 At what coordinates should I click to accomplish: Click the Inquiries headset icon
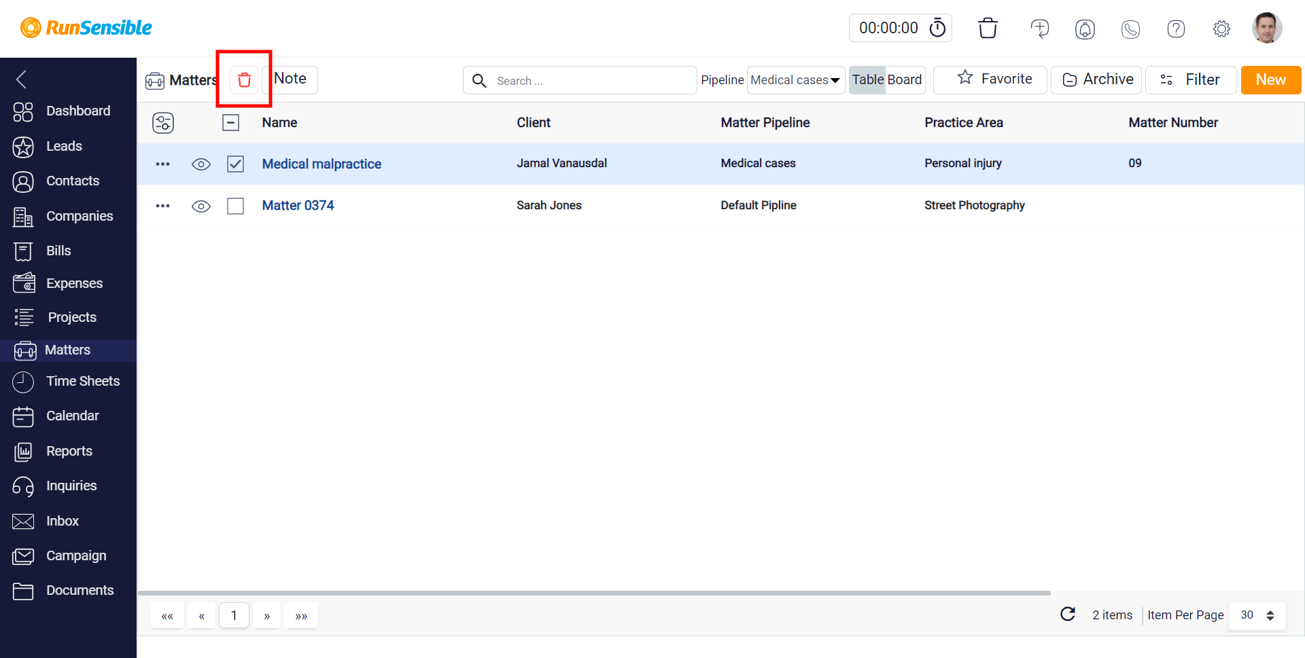(23, 486)
